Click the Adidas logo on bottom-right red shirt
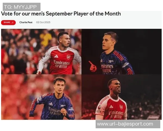163x131 pixels. pyautogui.click(x=111, y=106)
